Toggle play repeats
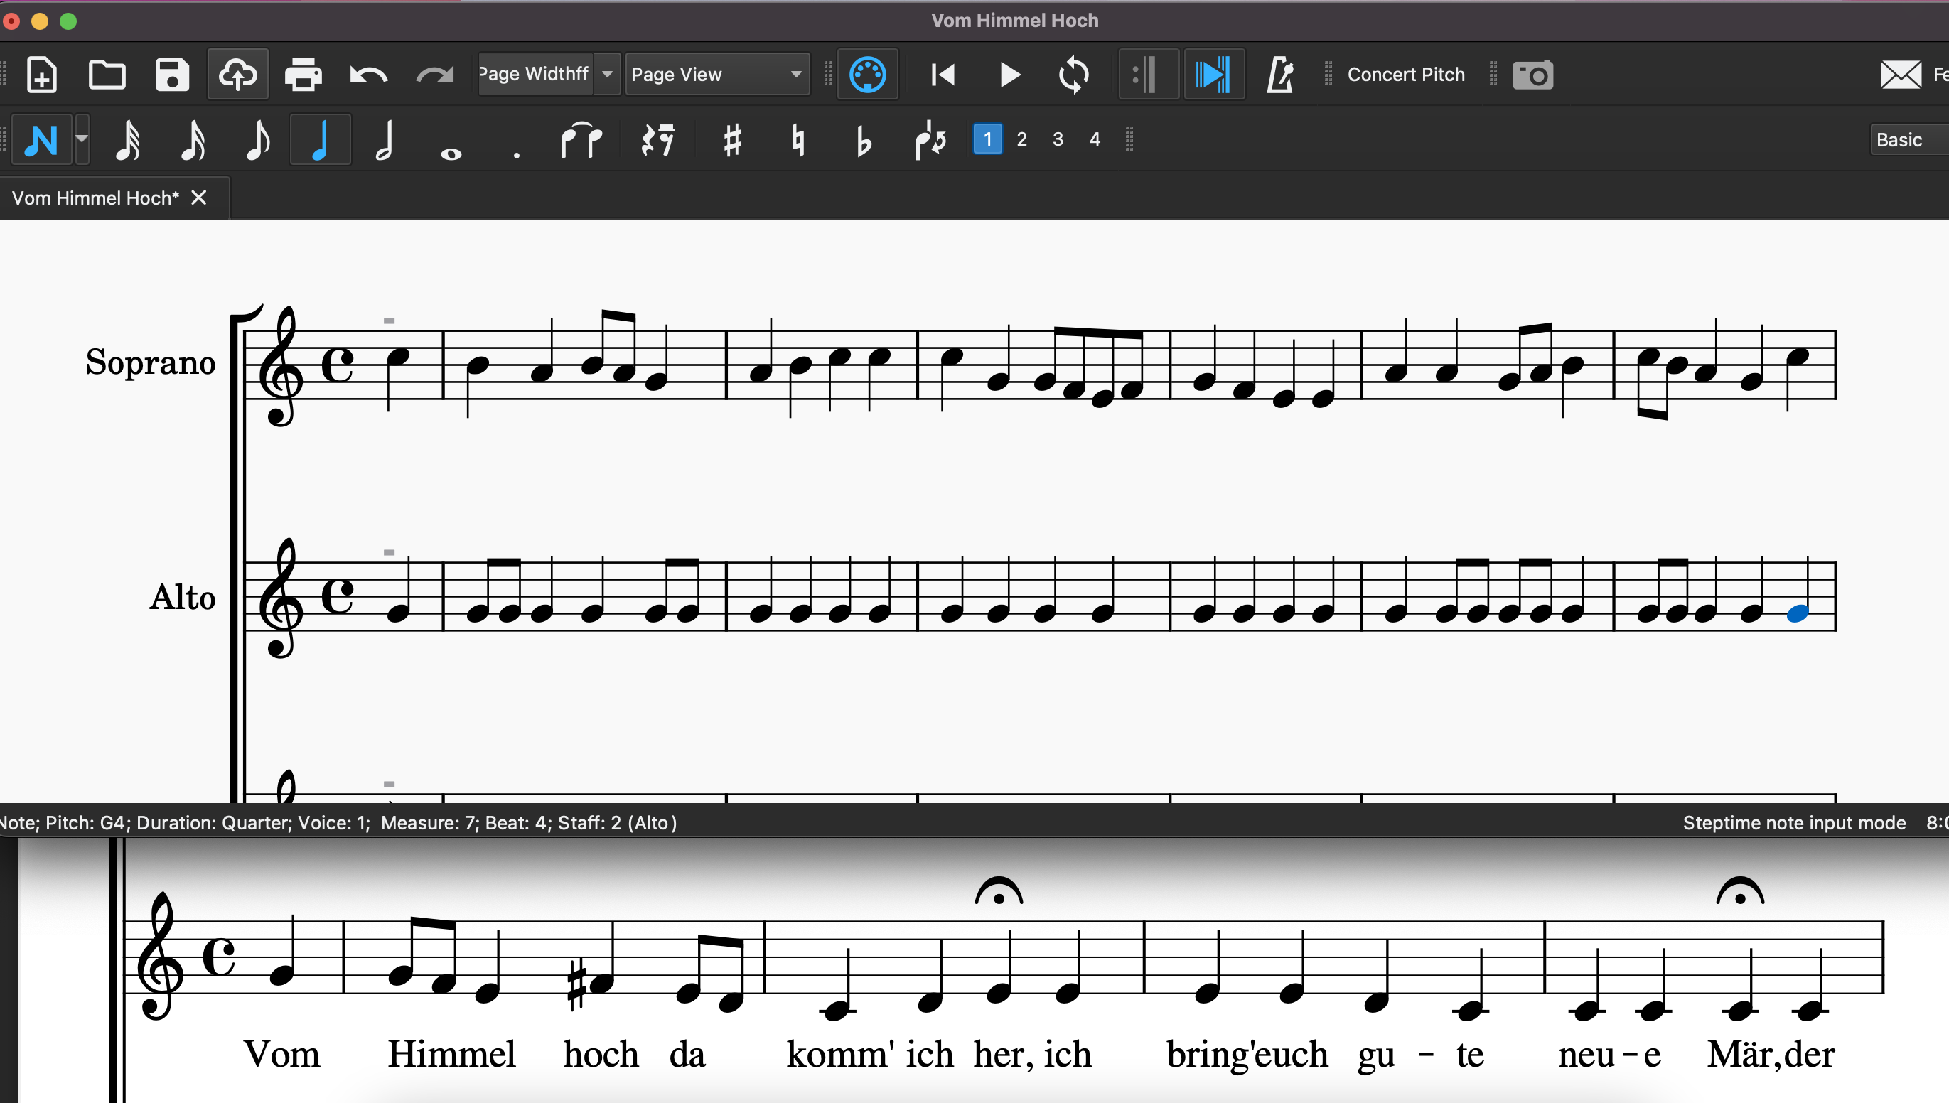Screen dimensions: 1949x1103 click(1149, 74)
